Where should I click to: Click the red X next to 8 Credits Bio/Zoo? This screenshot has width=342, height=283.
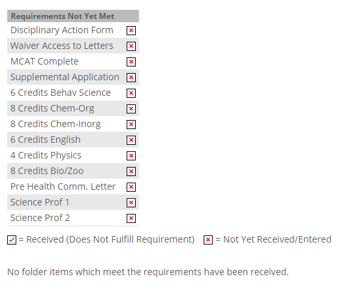131,171
